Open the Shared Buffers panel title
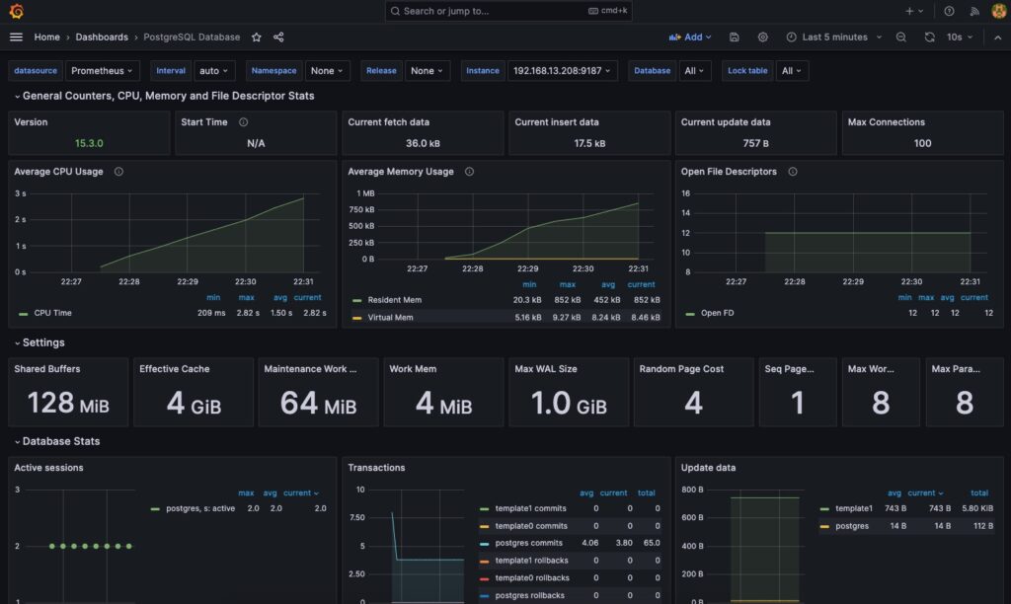 (47, 369)
